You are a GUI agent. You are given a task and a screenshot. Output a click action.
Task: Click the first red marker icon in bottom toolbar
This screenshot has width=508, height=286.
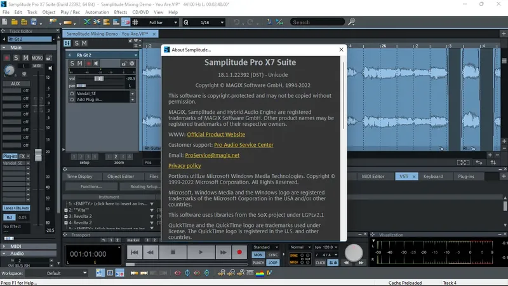click(177, 273)
